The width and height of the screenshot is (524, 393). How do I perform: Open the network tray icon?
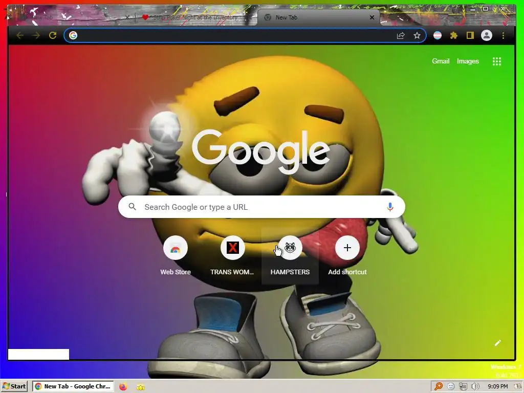coord(463,387)
